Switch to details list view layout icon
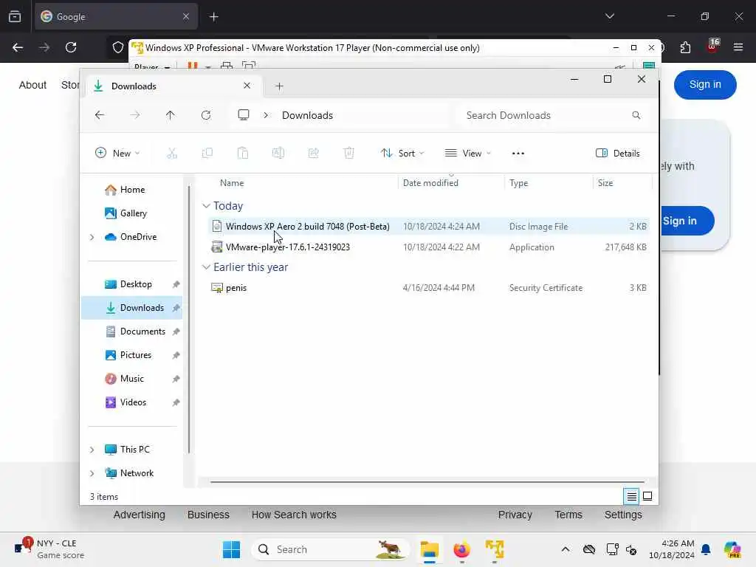Image resolution: width=756 pixels, height=567 pixels. [x=631, y=496]
